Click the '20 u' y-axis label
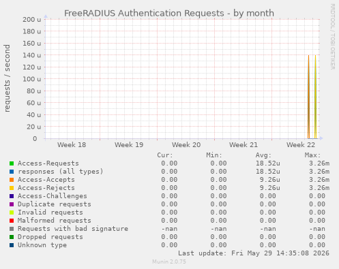The height and width of the screenshot is (269, 339). pyautogui.click(x=33, y=127)
